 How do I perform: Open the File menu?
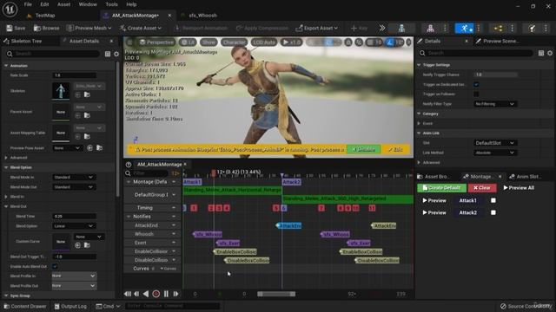[x=28, y=4]
